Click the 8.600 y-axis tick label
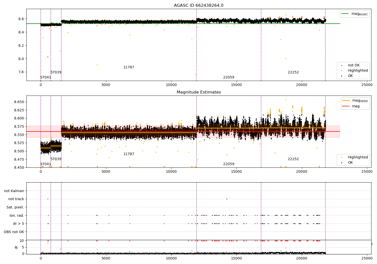 tap(19, 118)
